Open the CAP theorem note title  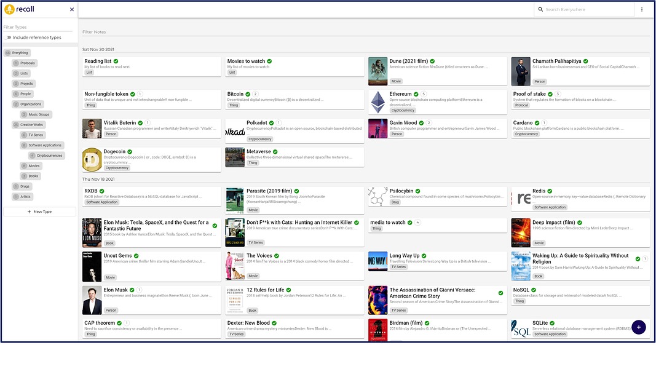(100, 323)
